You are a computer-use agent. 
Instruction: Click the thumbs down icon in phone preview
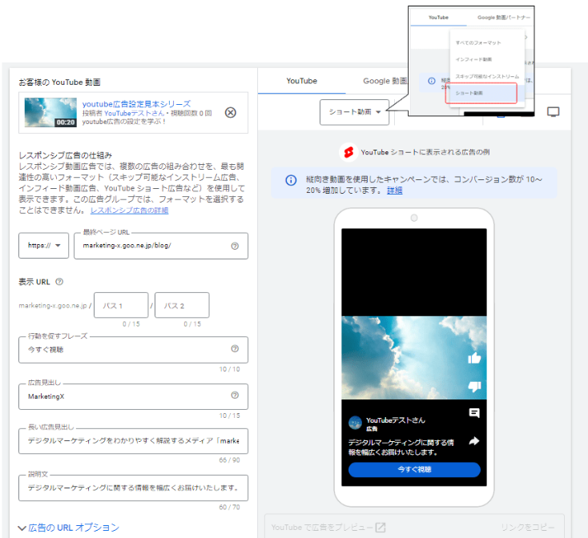[x=474, y=387]
